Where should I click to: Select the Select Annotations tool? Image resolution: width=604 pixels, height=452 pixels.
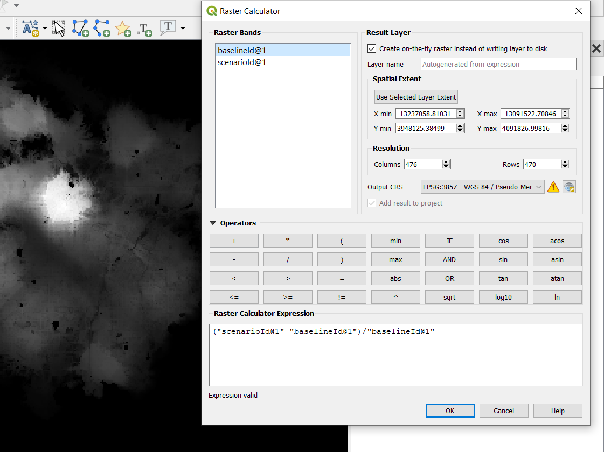tap(58, 28)
